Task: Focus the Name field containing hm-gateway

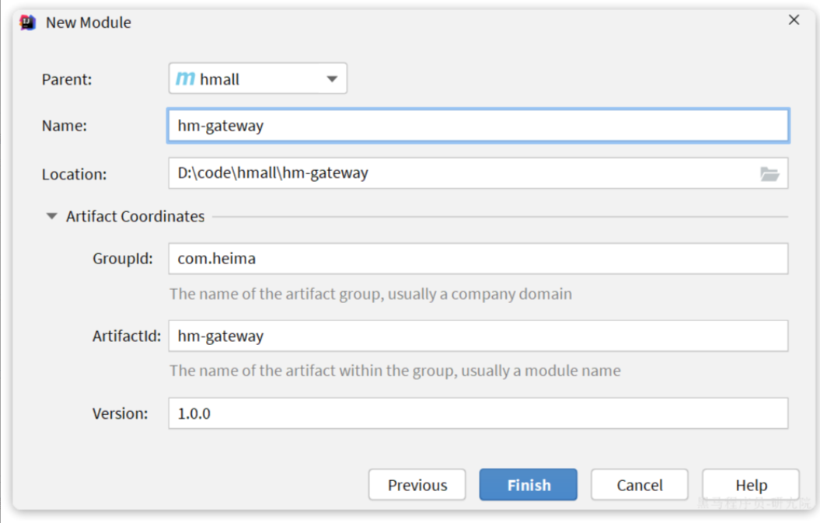Action: (477, 126)
